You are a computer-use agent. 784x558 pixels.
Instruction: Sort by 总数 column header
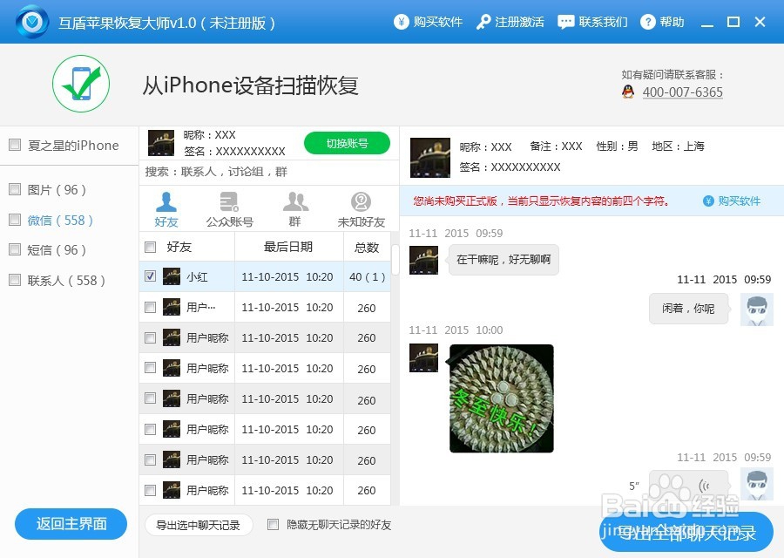[367, 248]
